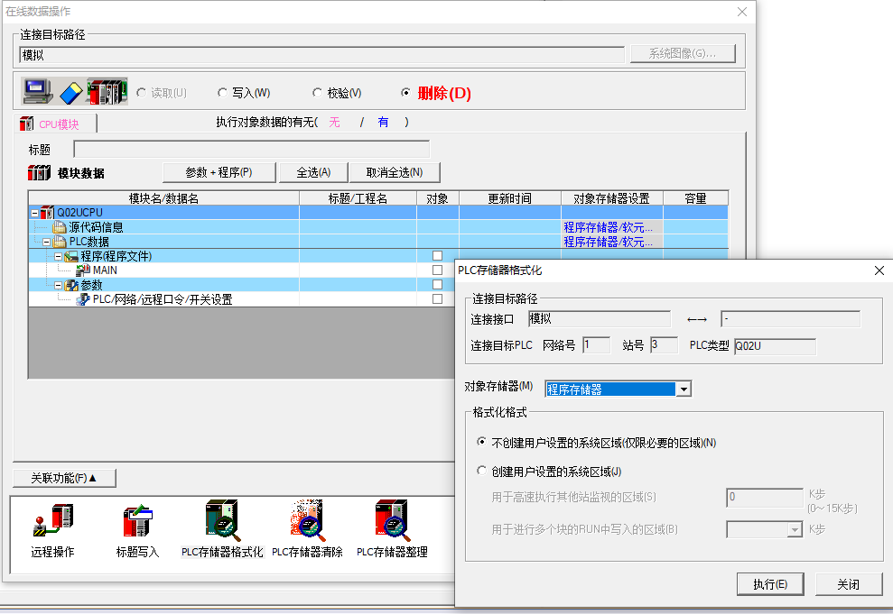
Task: Click the PLC存储器格式化 format icon
Action: (x=221, y=522)
